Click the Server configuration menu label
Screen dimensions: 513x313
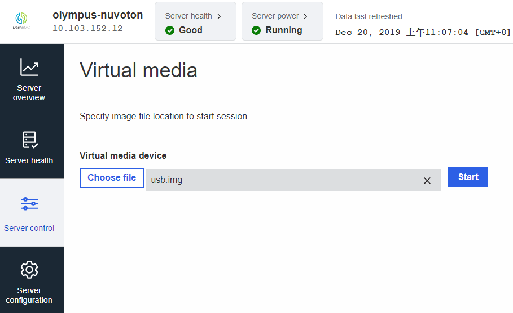29,296
